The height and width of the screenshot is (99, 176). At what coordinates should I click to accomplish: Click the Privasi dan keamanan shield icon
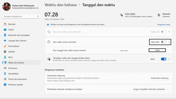point(5,79)
